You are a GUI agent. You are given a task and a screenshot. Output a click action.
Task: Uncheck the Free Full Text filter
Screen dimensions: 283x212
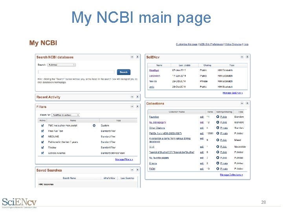click(x=42, y=131)
